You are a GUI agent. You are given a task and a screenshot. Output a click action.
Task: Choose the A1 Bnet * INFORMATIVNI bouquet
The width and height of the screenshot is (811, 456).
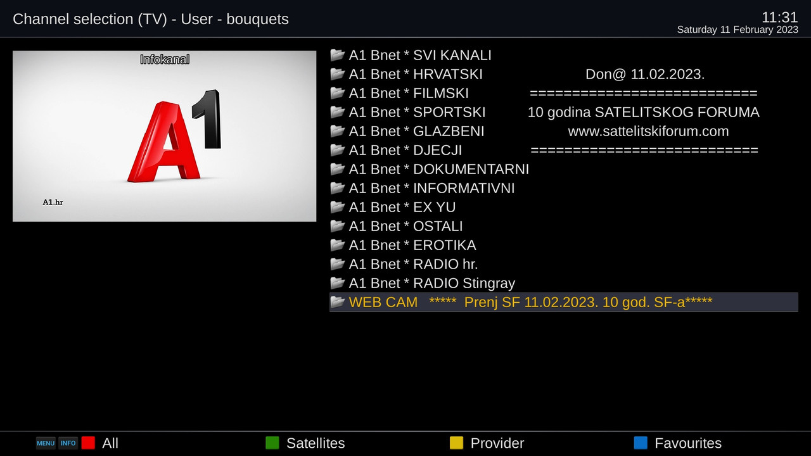pyautogui.click(x=564, y=188)
